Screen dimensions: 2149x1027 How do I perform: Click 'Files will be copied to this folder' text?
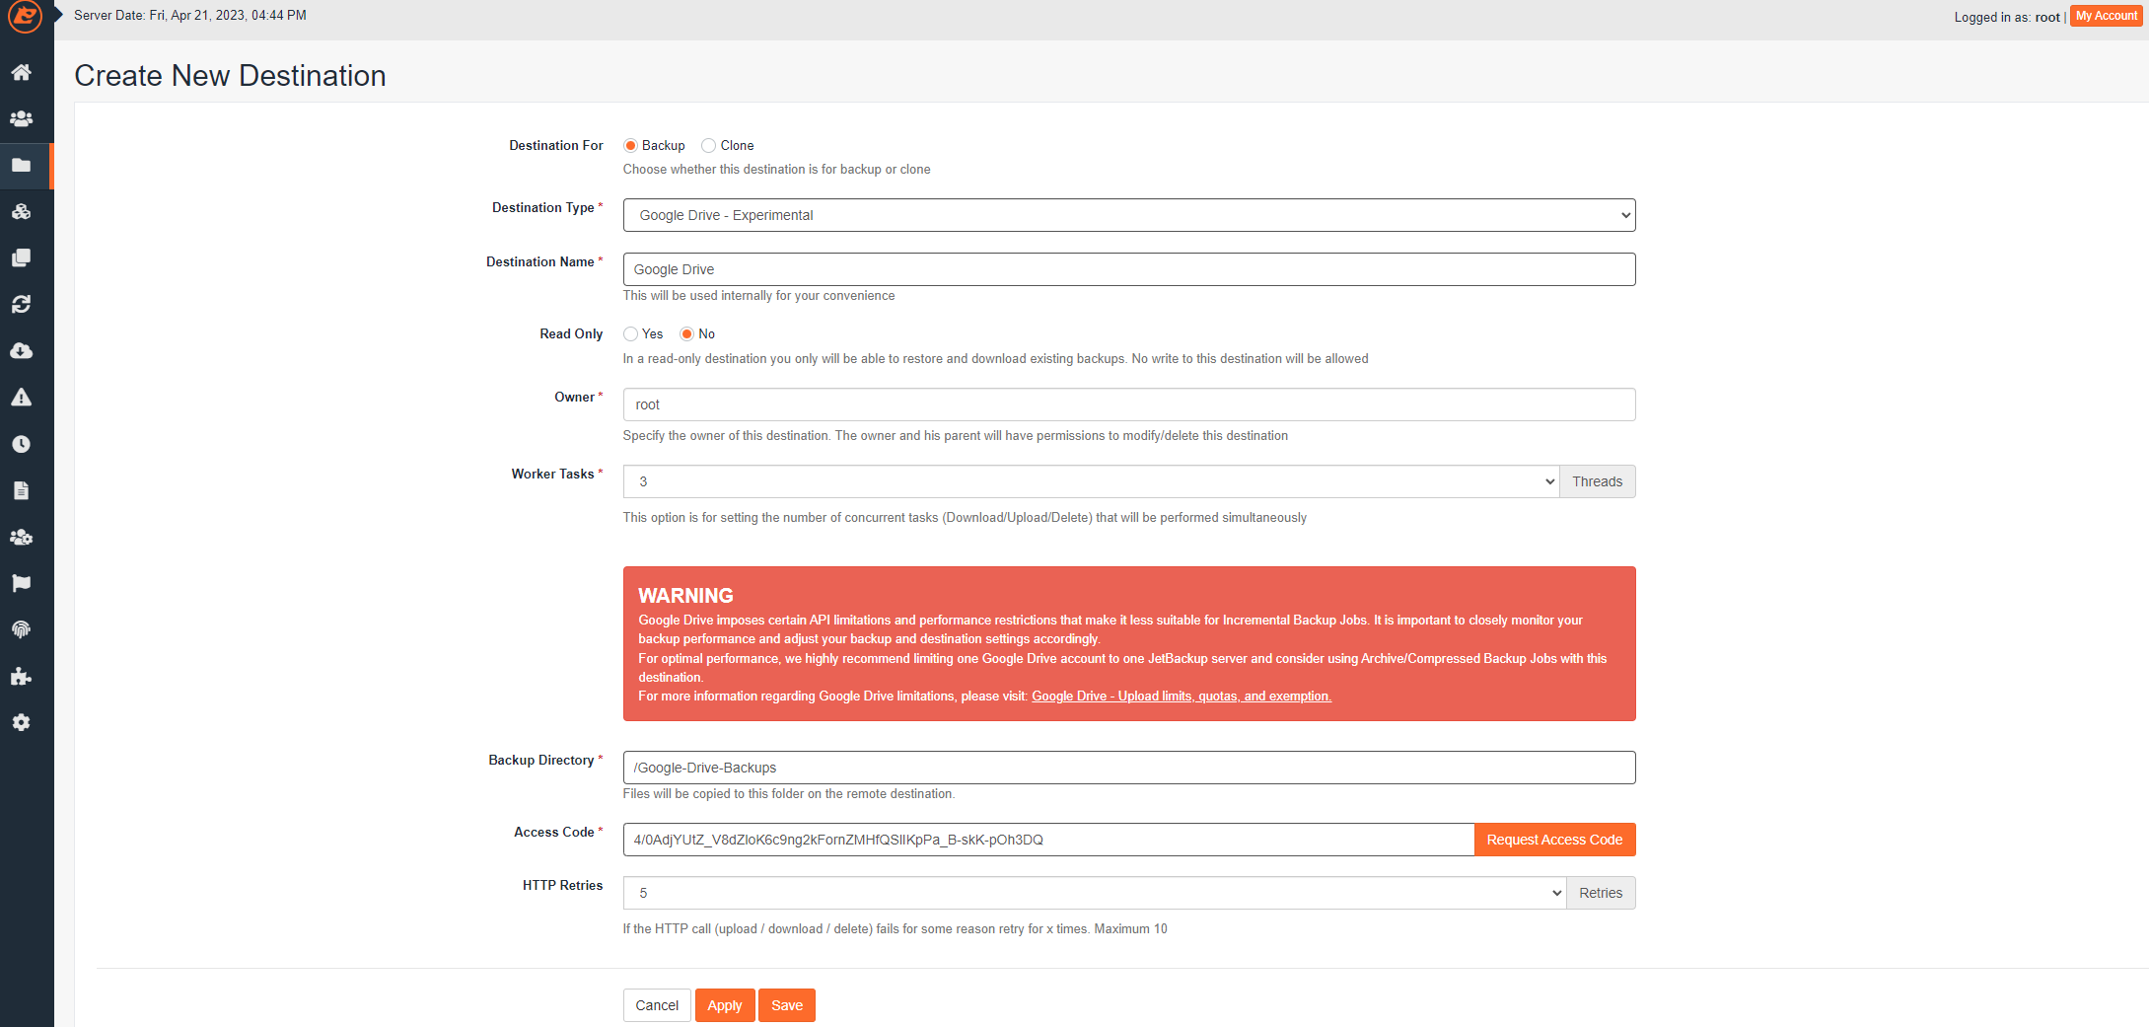click(789, 794)
